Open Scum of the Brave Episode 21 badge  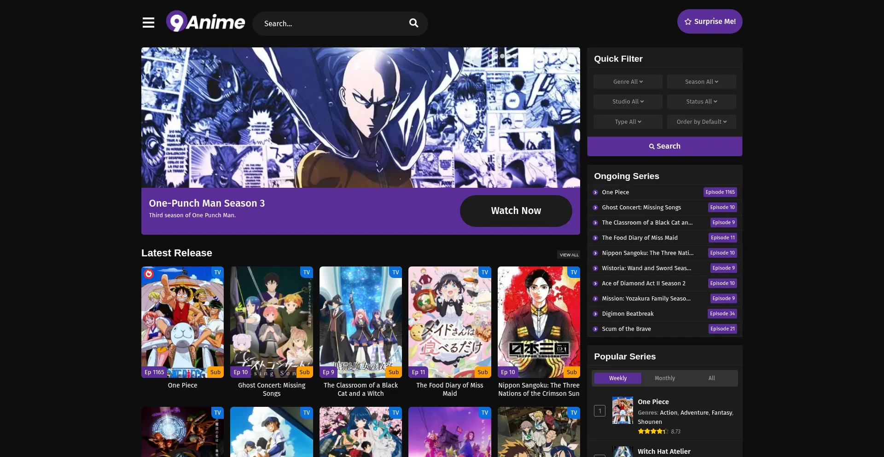pos(722,329)
